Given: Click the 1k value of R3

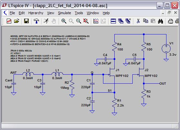Looking at the screenshot, I should (x=148, y=97).
